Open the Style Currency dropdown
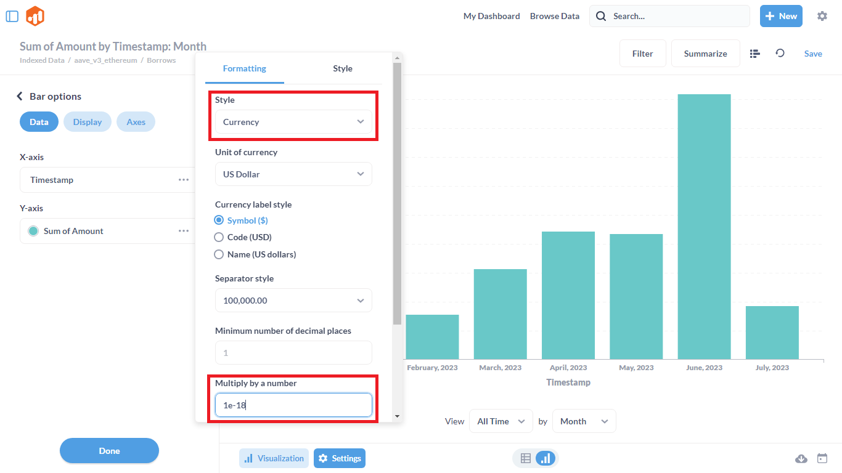The image size is (842, 473). (x=293, y=122)
